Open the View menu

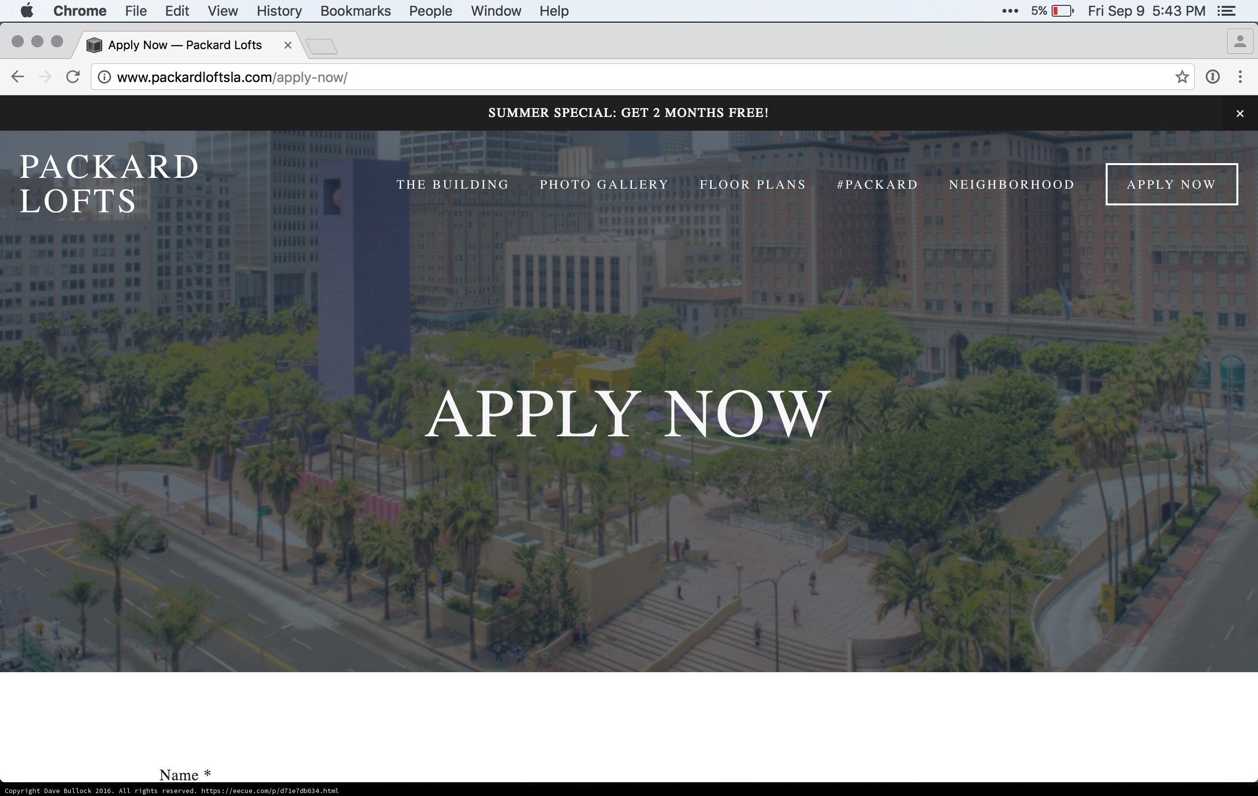(x=223, y=11)
